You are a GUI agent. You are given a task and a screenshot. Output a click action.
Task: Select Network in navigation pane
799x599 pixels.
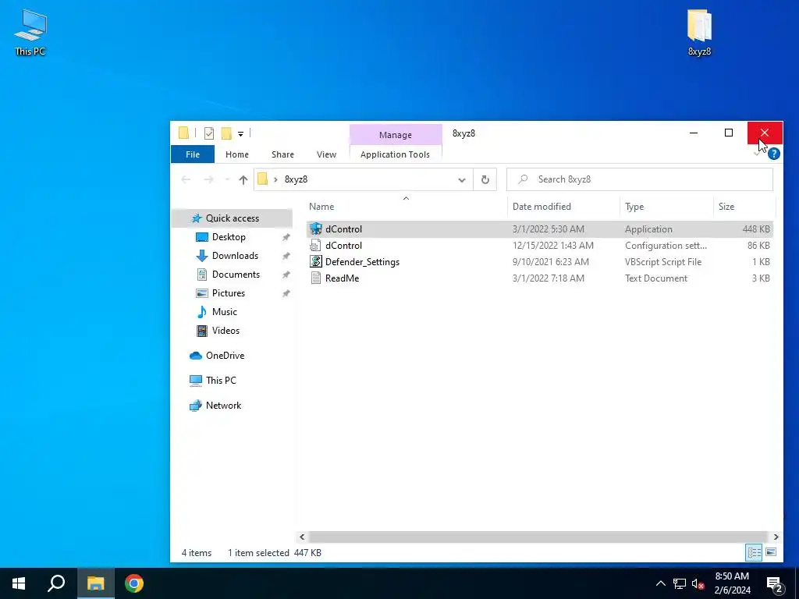point(223,406)
